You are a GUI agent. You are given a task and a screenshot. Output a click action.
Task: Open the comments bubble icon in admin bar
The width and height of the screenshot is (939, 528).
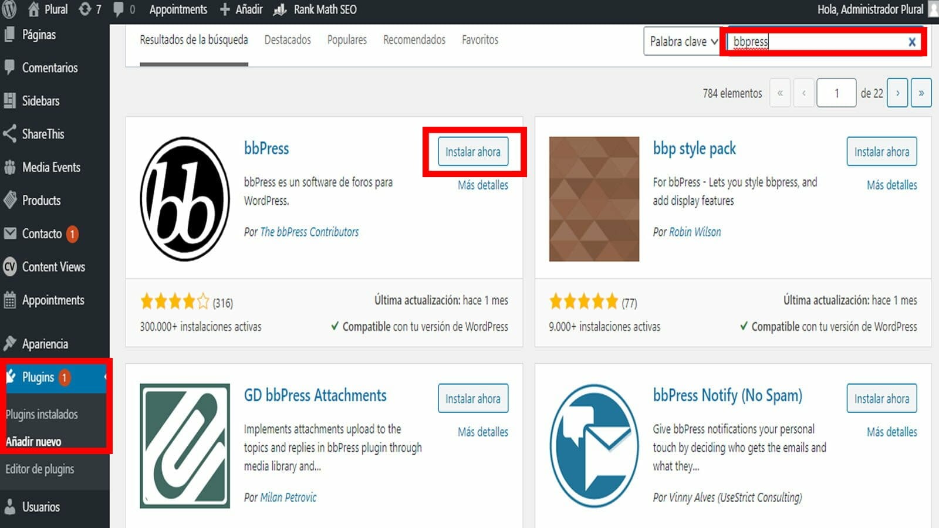point(118,9)
